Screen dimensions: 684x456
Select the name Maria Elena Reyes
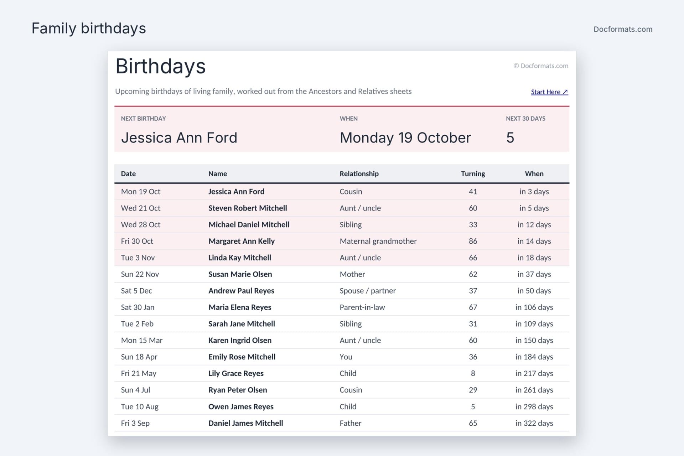[240, 307]
